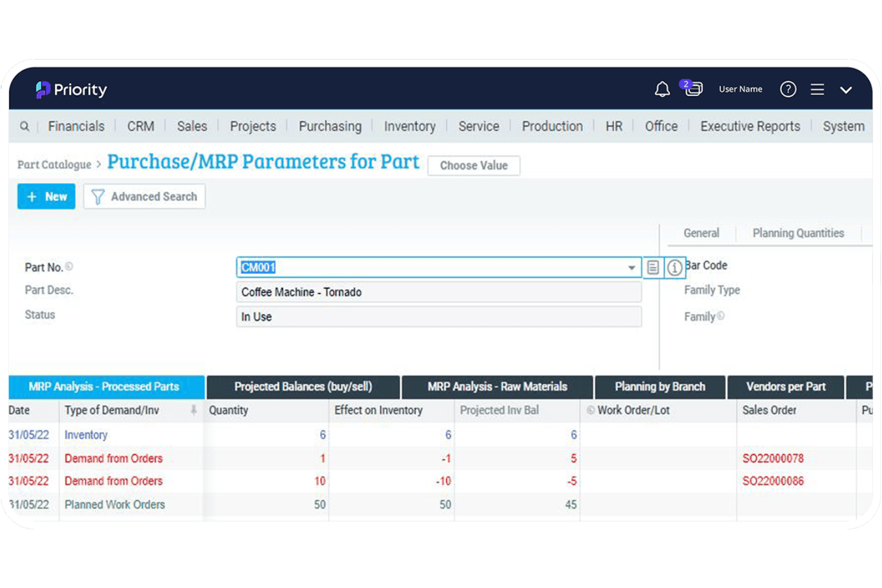Click the pin icon on Type of Demand/Inv column

[194, 410]
